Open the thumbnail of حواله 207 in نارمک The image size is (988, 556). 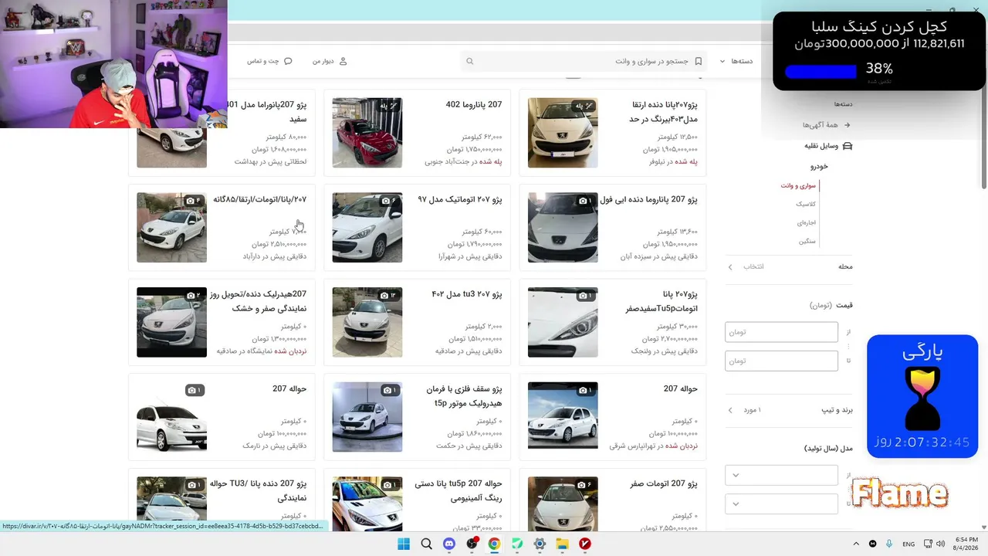[x=172, y=417]
